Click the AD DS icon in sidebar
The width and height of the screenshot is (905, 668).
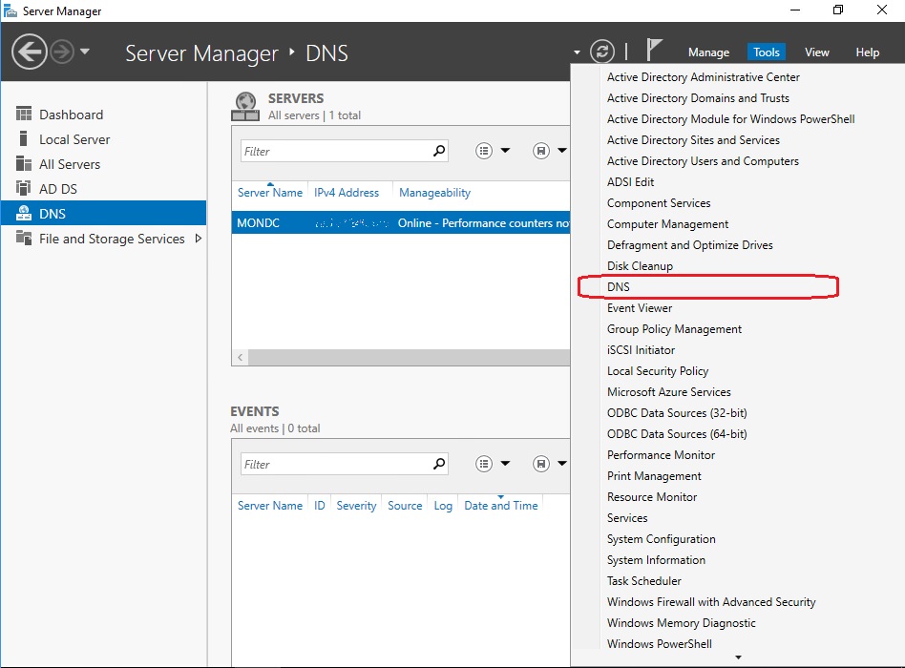24,188
